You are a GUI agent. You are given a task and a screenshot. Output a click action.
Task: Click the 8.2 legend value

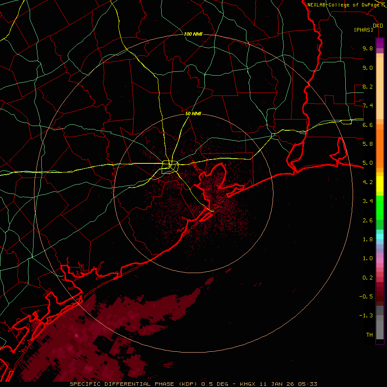(368, 87)
